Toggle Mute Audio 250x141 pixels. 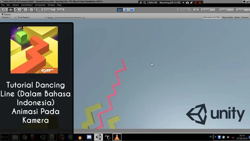coord(227,17)
